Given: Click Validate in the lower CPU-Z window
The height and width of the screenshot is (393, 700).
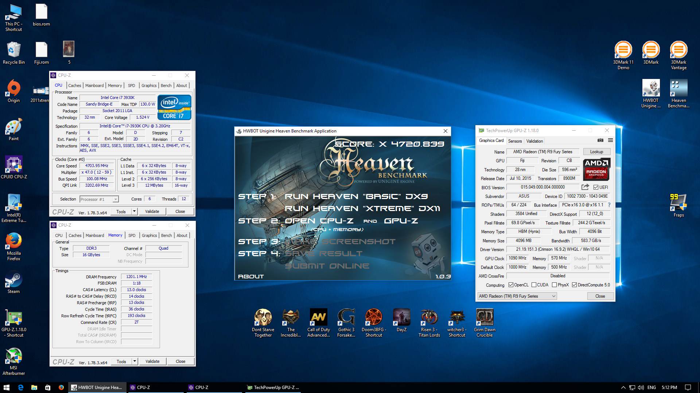Looking at the screenshot, I should coord(152,361).
